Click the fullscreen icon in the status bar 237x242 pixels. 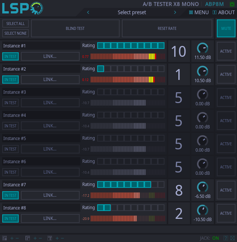(233, 238)
